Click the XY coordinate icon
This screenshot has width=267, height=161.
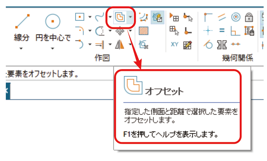tap(174, 45)
